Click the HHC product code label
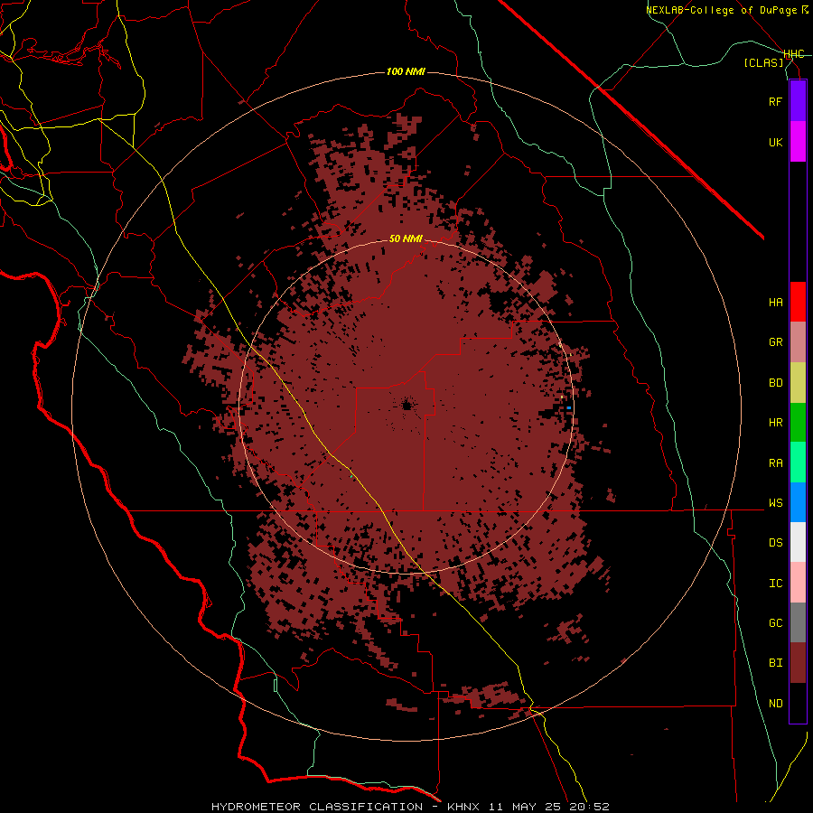Image resolution: width=813 pixels, height=813 pixels. coord(794,54)
